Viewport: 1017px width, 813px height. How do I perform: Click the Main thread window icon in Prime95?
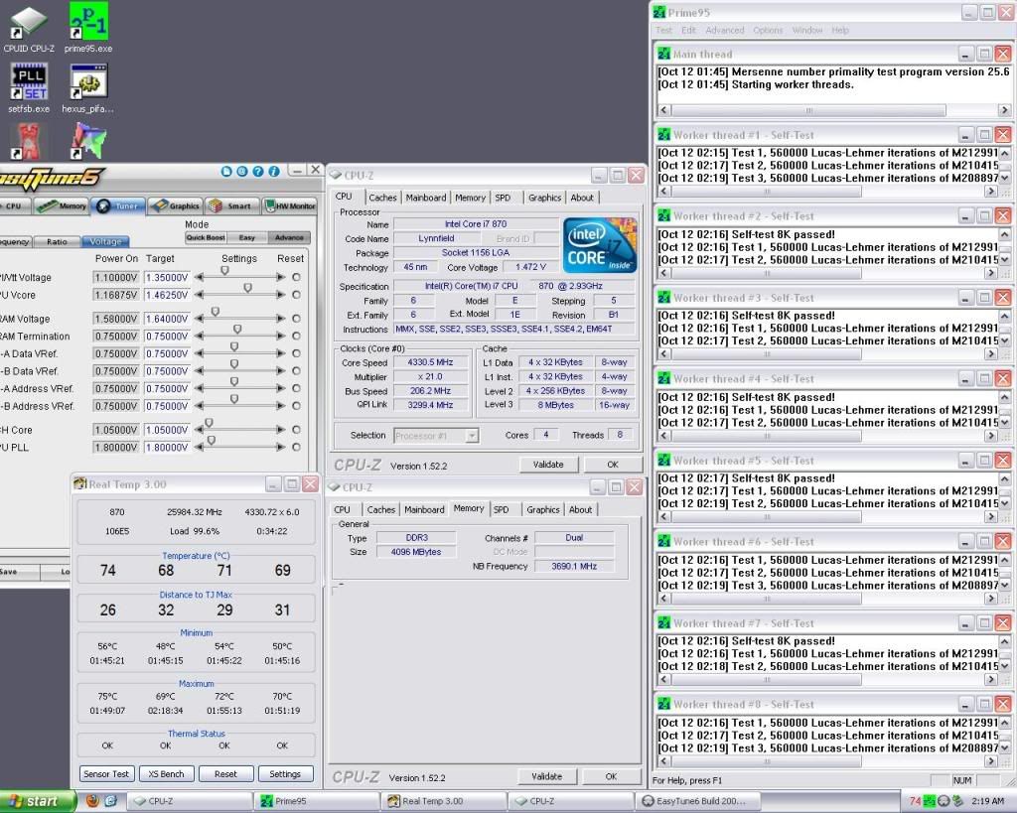664,54
